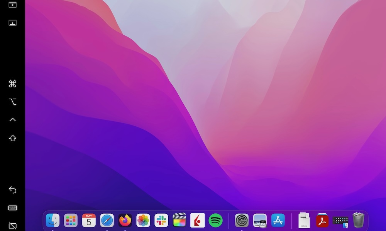Launch Final Cut Pro from Dock
The image size is (386, 231).
(x=179, y=221)
